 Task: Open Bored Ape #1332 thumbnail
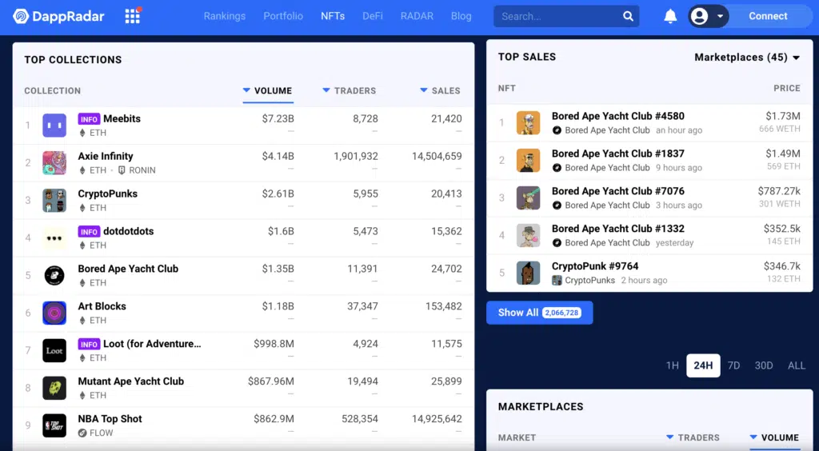coord(528,235)
